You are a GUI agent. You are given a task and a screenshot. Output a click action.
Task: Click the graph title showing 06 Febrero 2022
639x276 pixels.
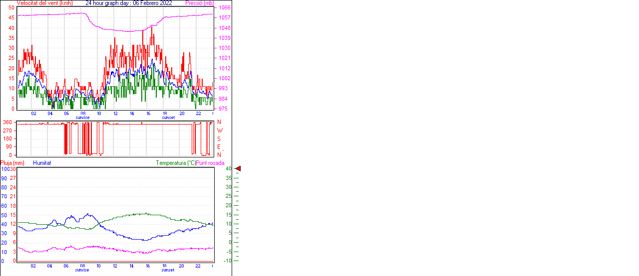129,3
